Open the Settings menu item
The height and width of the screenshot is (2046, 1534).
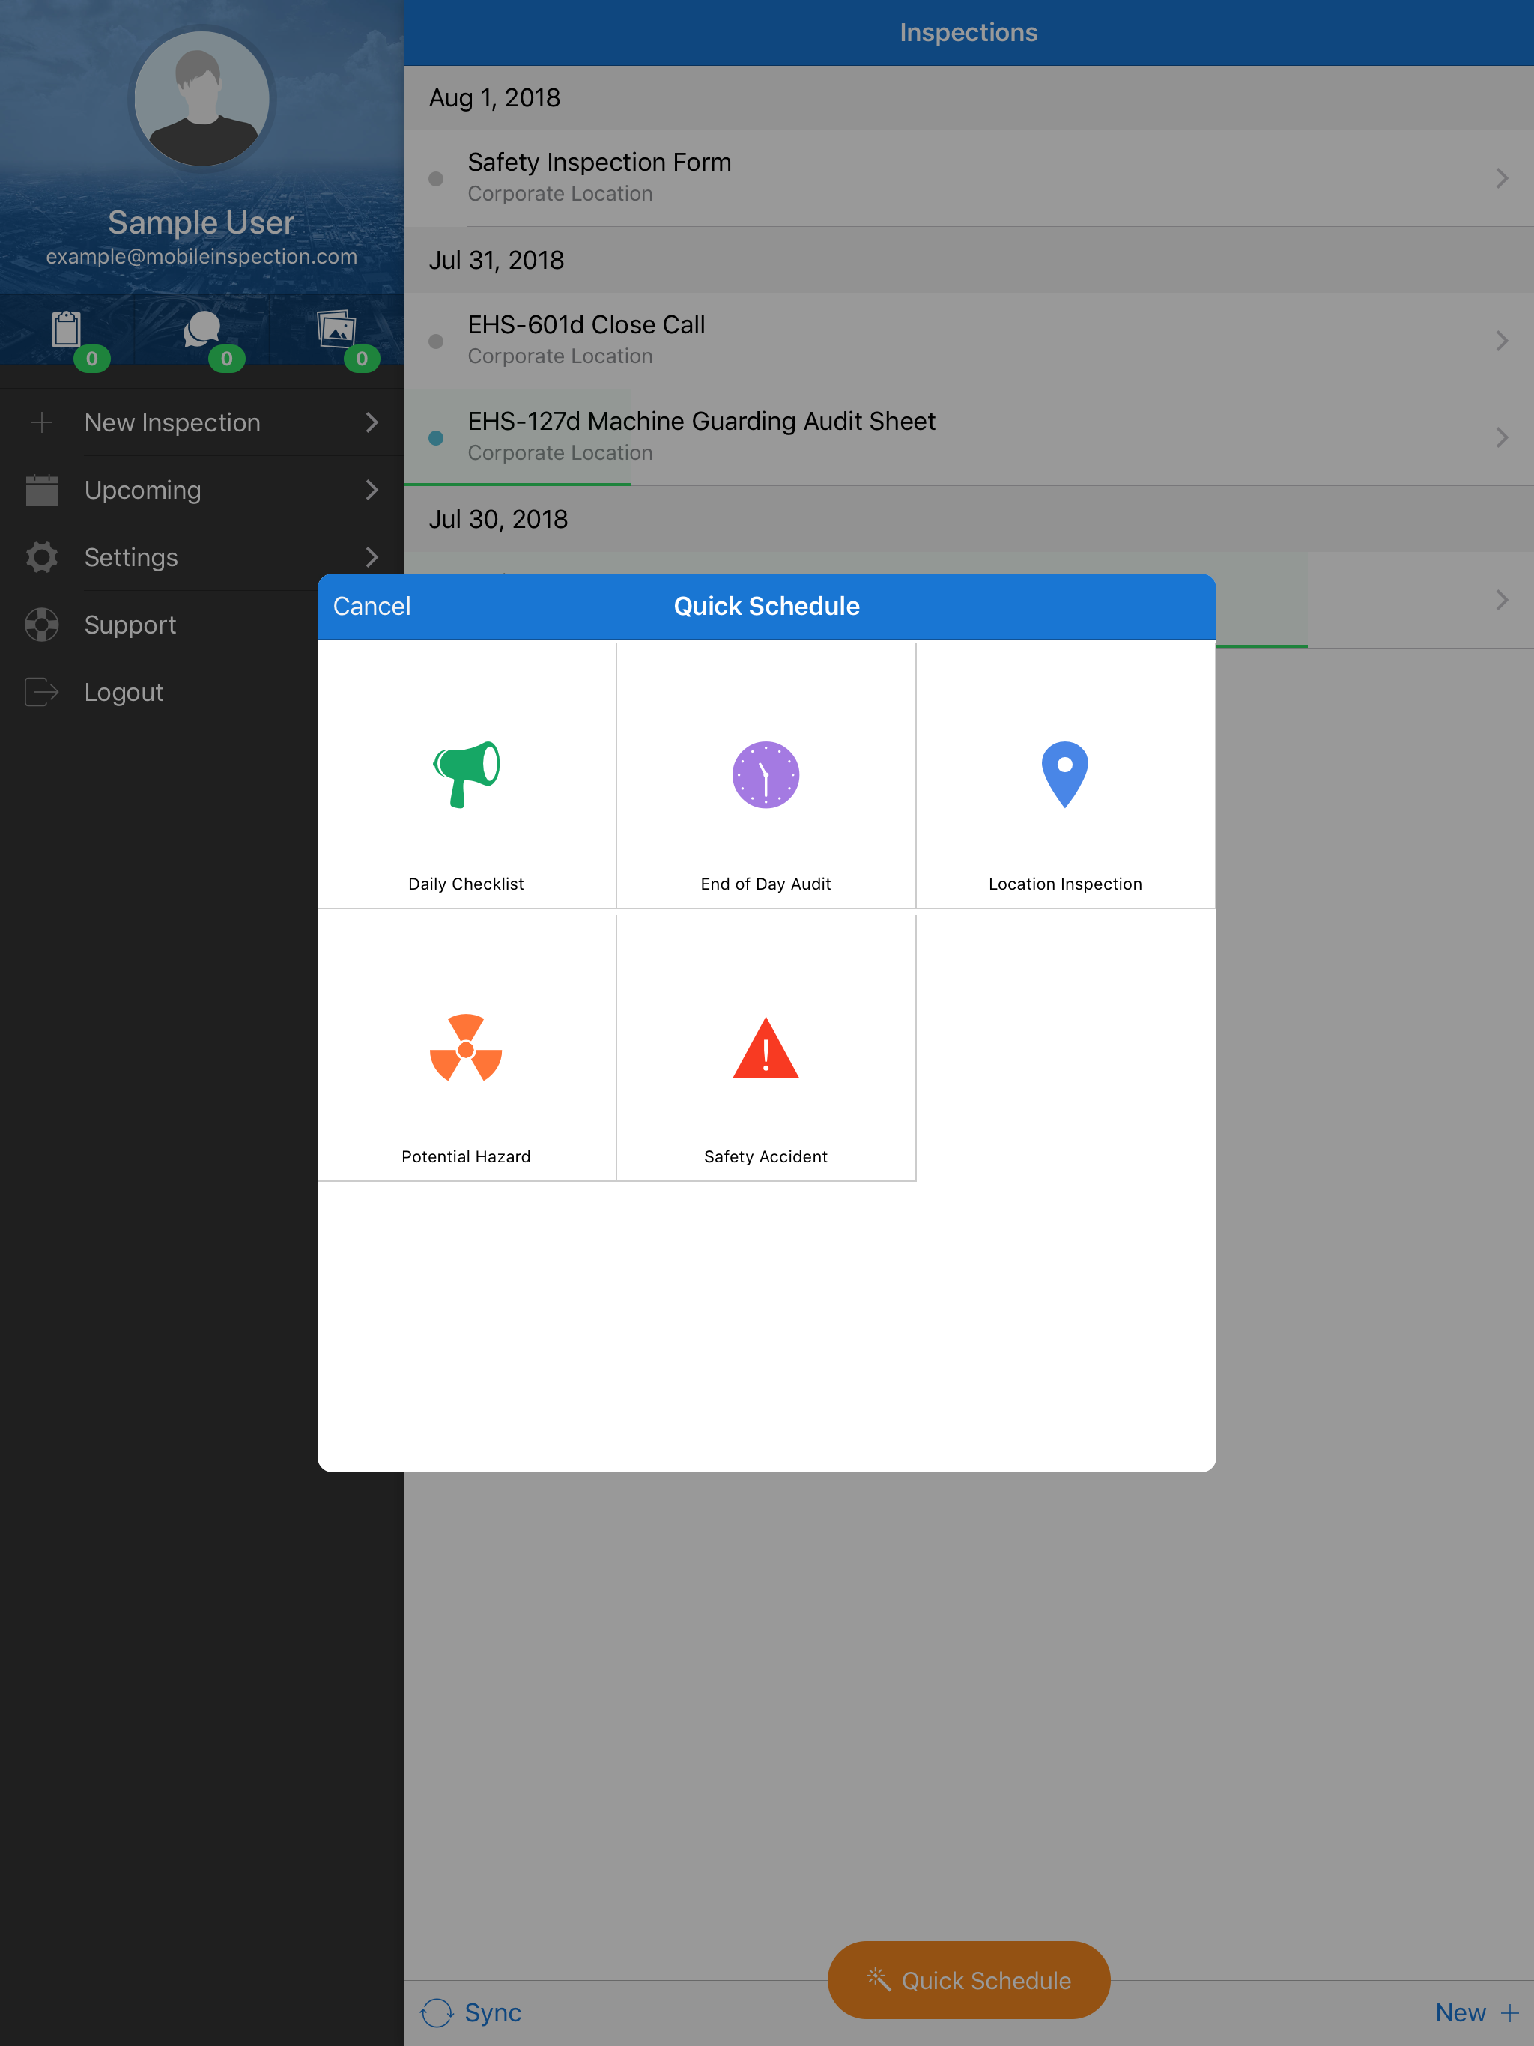tap(130, 558)
